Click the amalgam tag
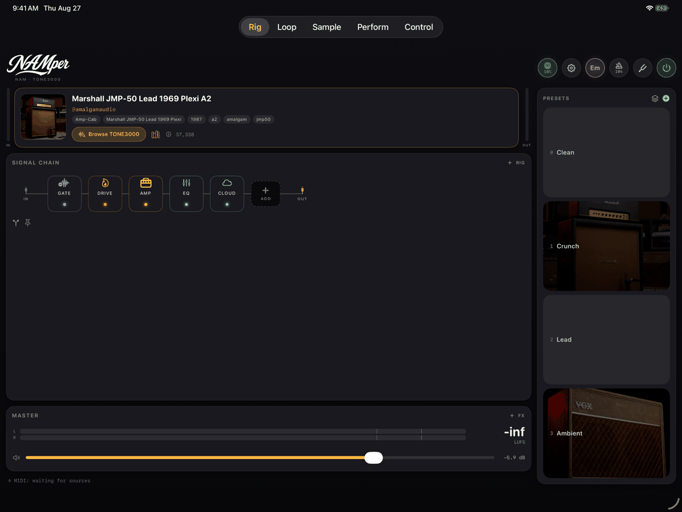This screenshot has height=512, width=682. tap(236, 119)
